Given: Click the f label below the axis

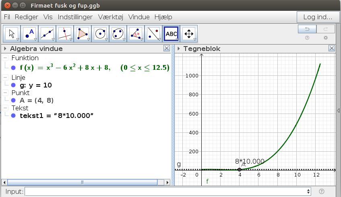Looking at the screenshot, I should [x=207, y=181].
